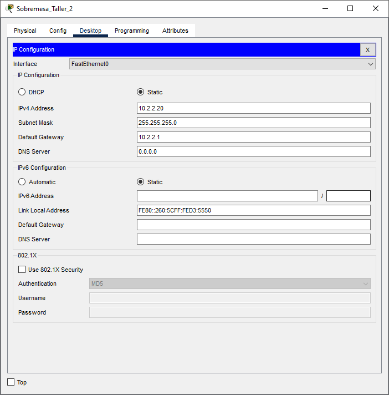Open the Attributes tab
Viewport: 389px width, 395px height.
click(x=175, y=31)
